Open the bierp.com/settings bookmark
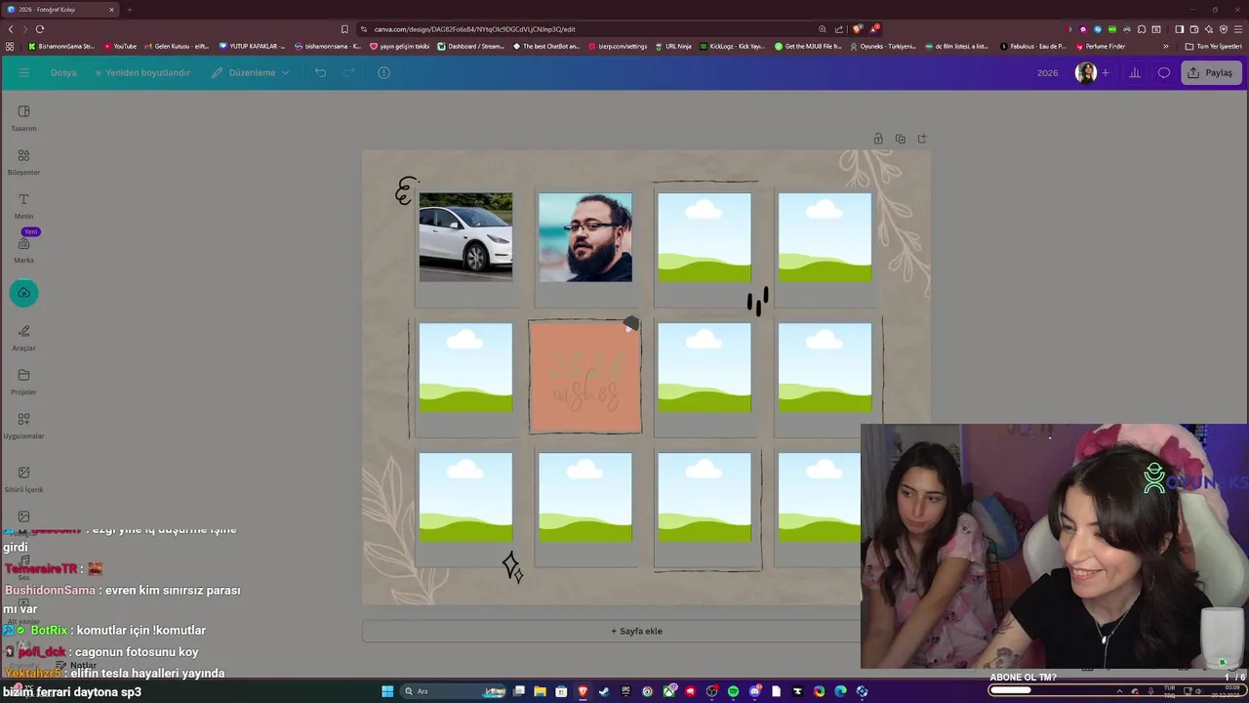This screenshot has width=1249, height=703. (x=618, y=46)
